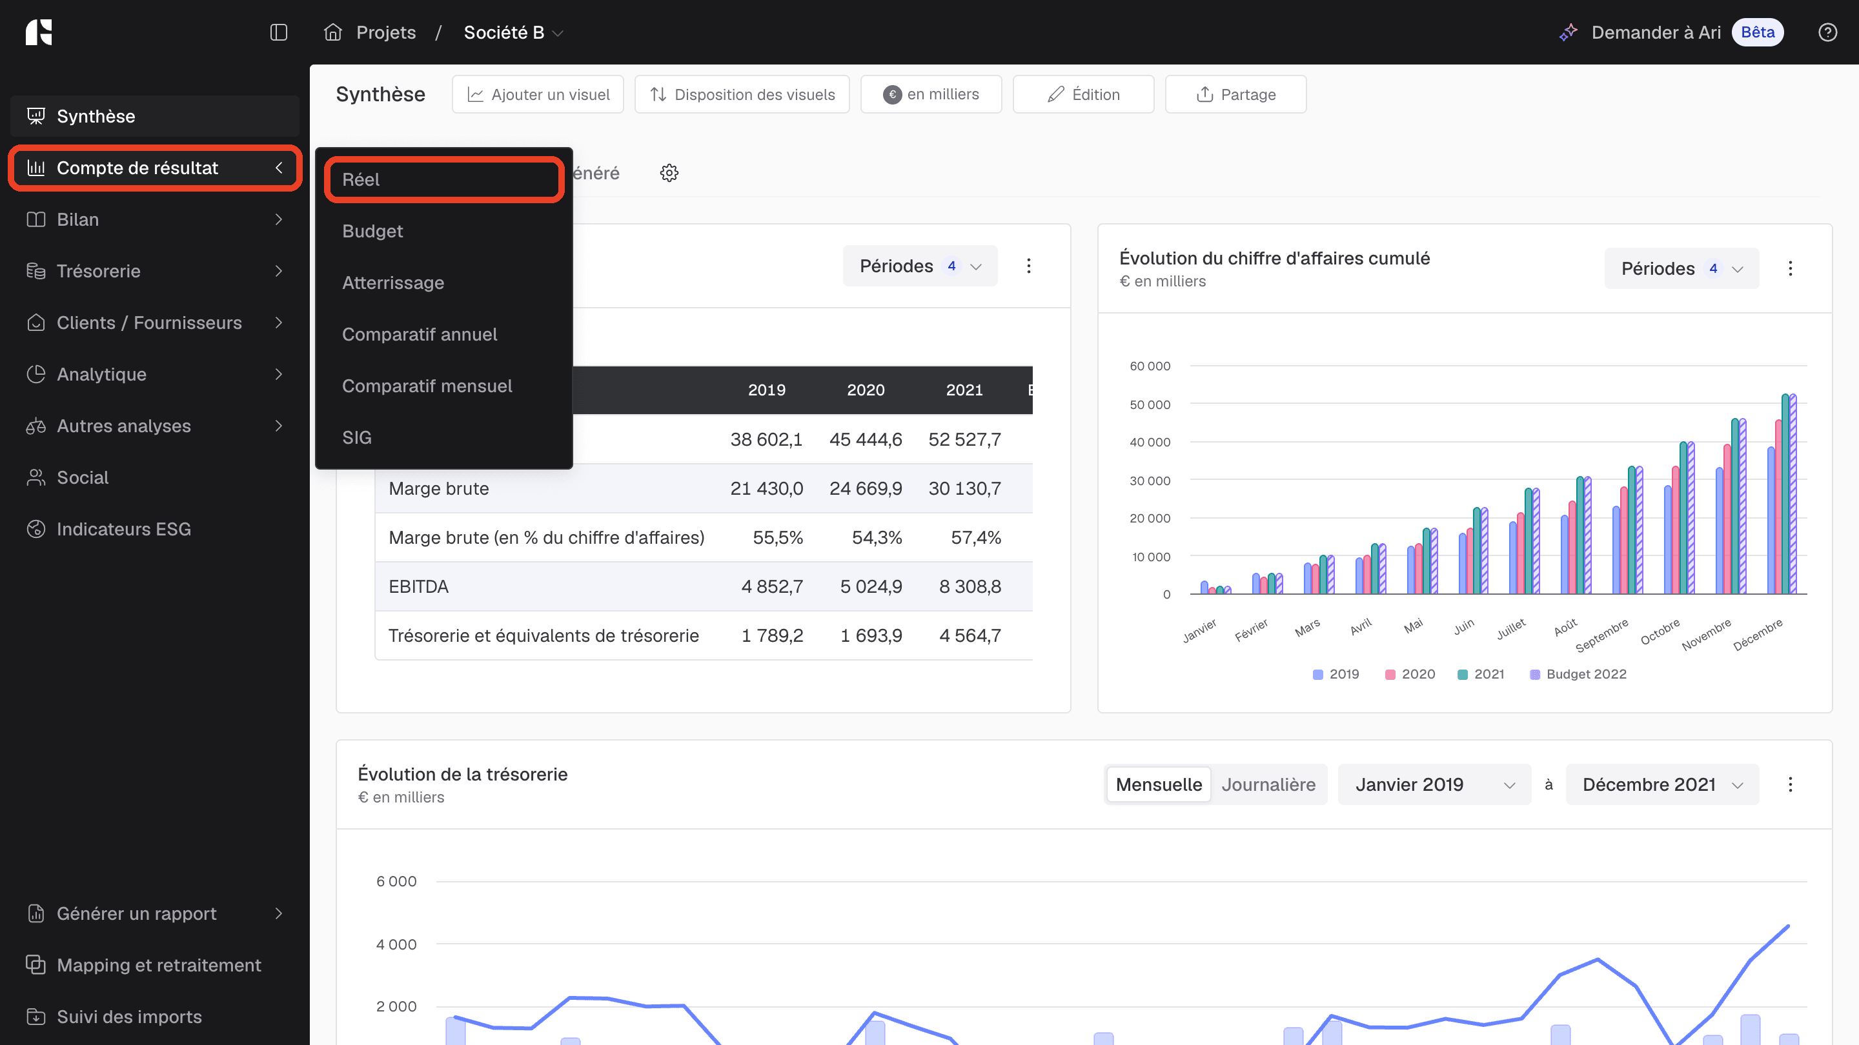Select Mensuelle view for trésorerie chart
Screen dimensions: 1859x1045
coord(1158,784)
